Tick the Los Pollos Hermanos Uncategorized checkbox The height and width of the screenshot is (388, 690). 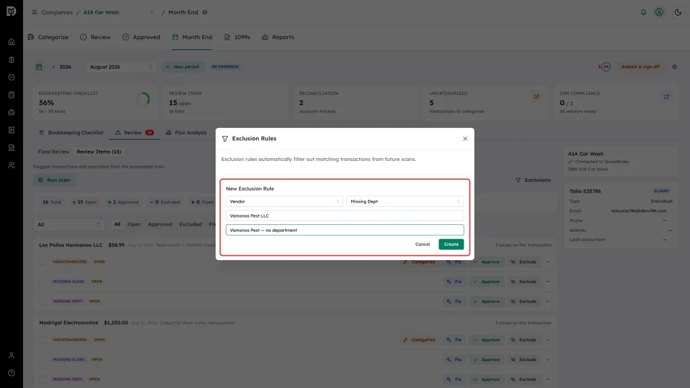click(42, 262)
